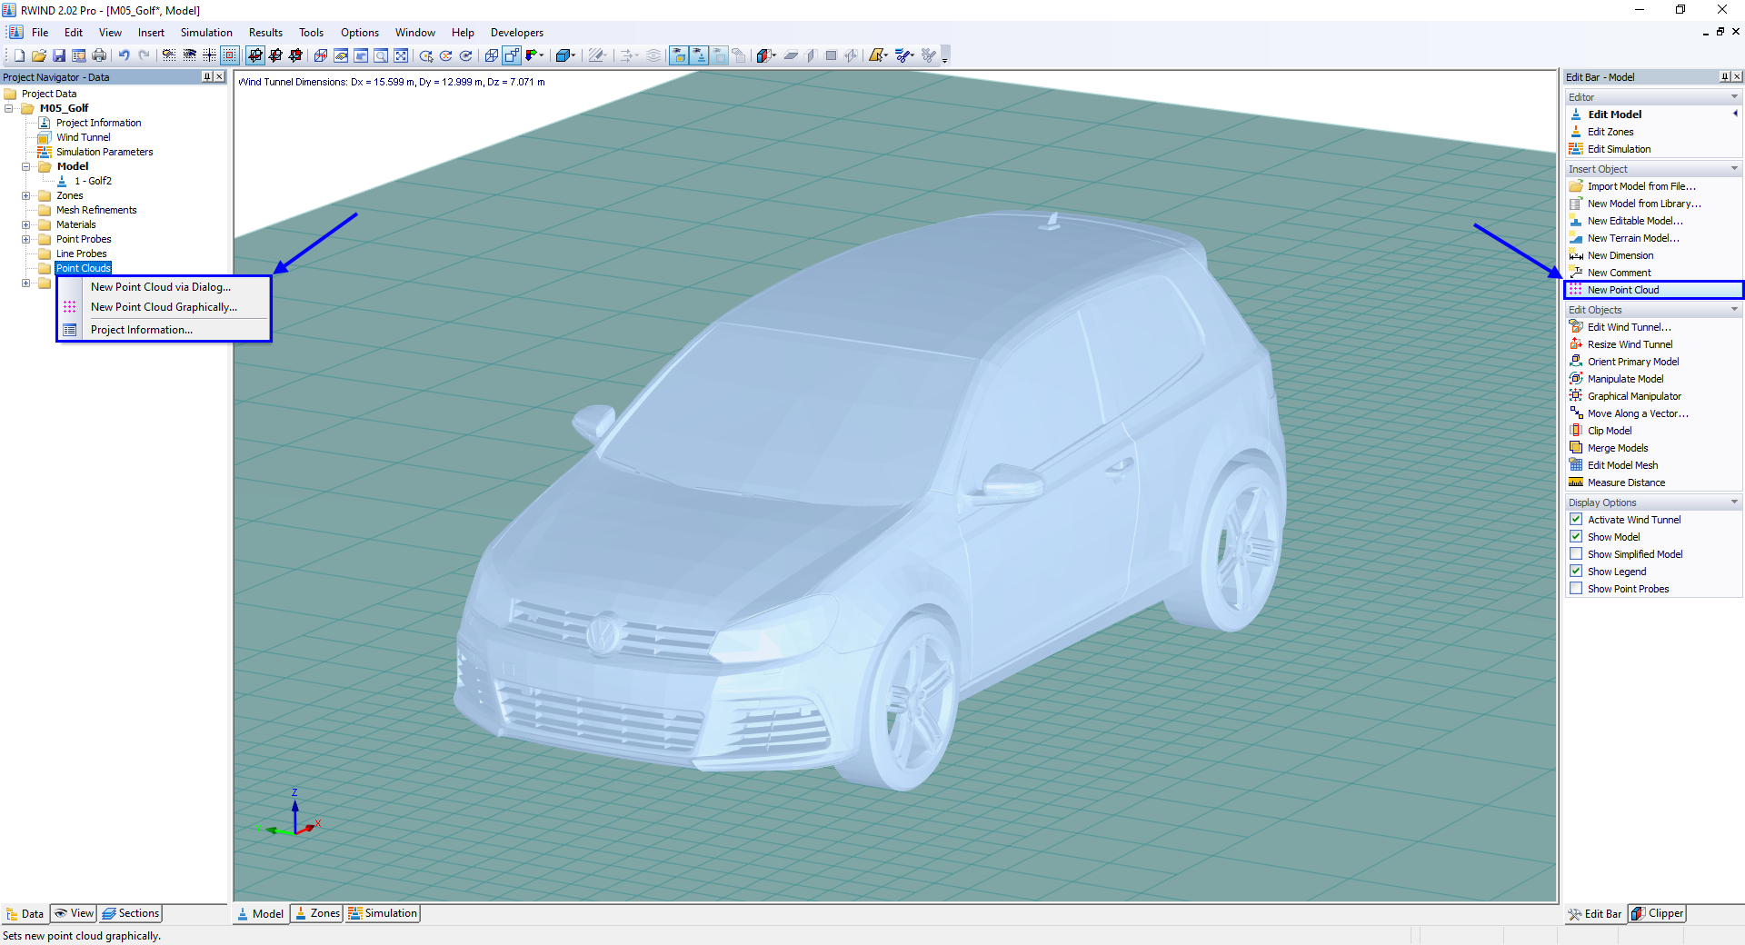Click New Model from Library
Image resolution: width=1745 pixels, height=945 pixels.
tap(1641, 203)
